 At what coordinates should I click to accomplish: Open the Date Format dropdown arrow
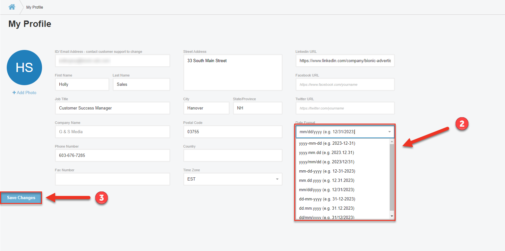click(389, 132)
